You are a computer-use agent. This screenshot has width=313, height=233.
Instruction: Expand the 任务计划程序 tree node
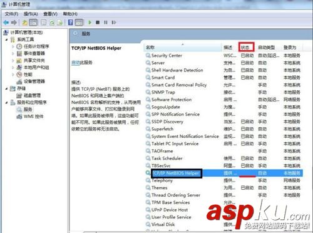point(13,46)
